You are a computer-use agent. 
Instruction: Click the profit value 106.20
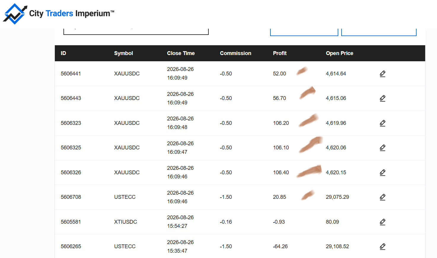(x=281, y=123)
